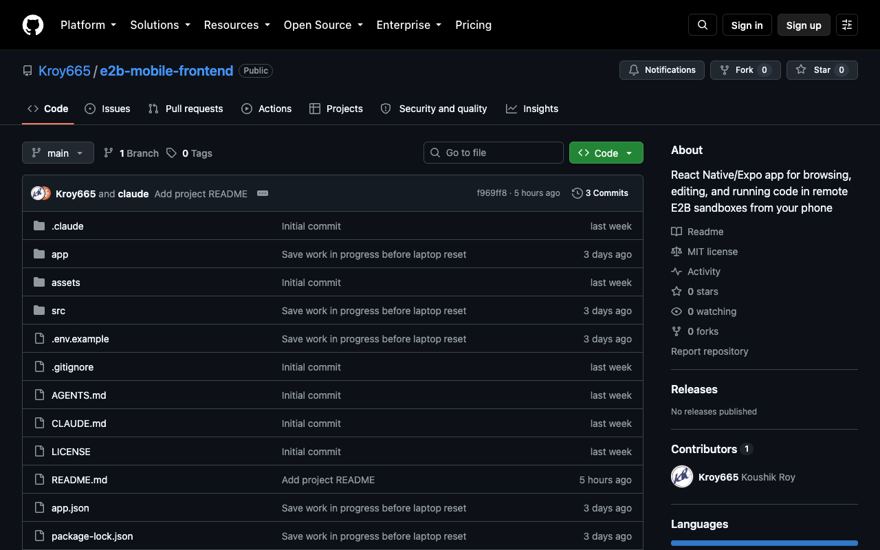Open the Projects tab
The image size is (880, 550).
336,109
